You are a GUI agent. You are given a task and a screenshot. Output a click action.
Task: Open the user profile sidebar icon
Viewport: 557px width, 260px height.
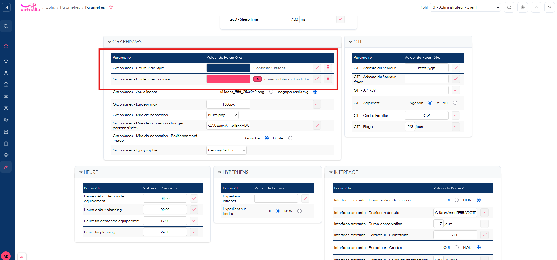(x=6, y=73)
